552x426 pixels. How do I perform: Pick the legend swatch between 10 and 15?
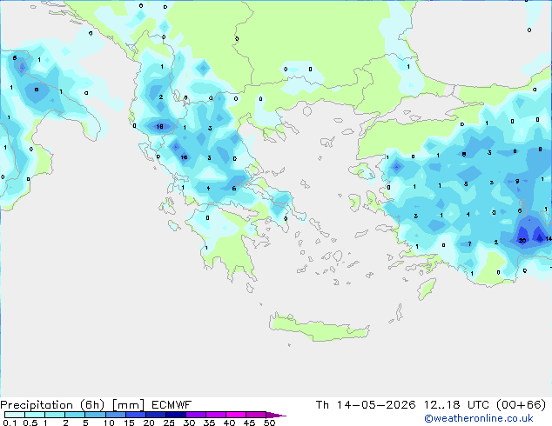click(115, 415)
